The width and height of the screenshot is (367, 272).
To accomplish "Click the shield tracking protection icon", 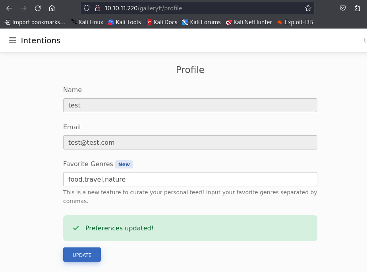I will coord(87,8).
